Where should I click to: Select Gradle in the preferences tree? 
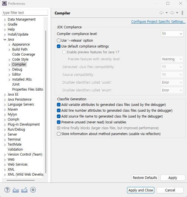coord(12,24)
